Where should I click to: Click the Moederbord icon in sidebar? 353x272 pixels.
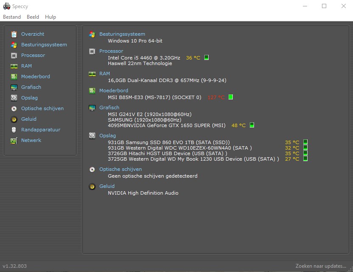click(14, 76)
